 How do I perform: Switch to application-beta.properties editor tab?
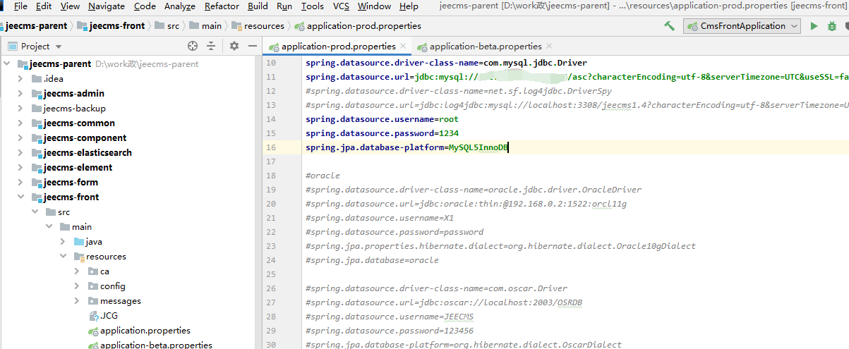(x=485, y=47)
